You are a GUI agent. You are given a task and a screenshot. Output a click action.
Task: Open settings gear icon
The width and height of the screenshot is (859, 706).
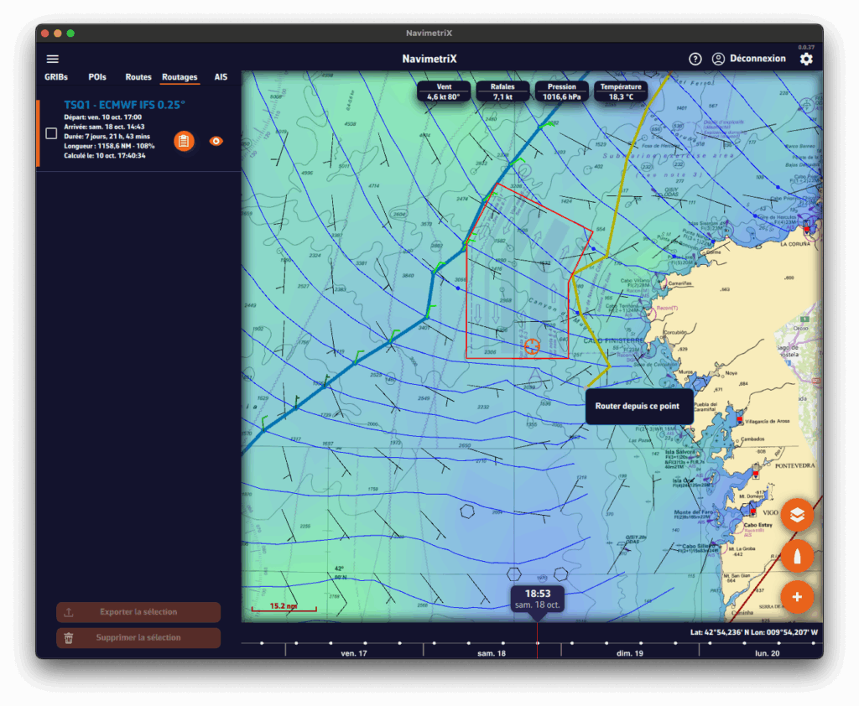click(x=805, y=60)
